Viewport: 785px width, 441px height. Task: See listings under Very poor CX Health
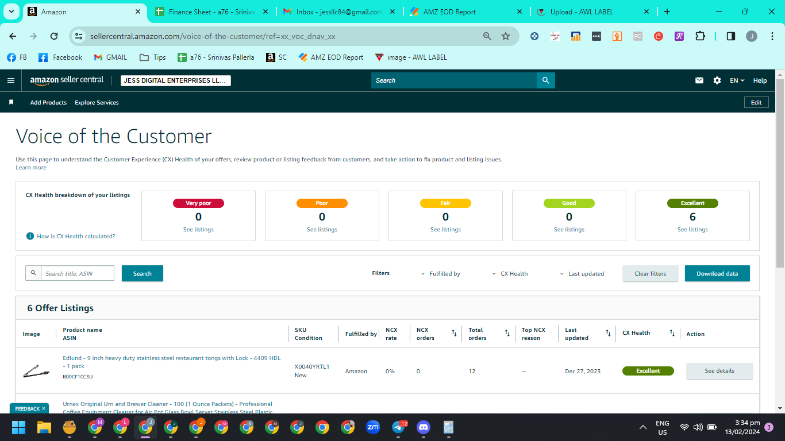(x=198, y=230)
